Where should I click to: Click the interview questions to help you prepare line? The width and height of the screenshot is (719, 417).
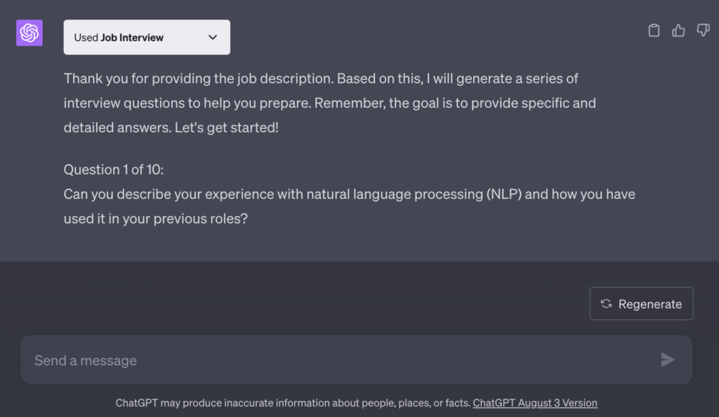pos(330,103)
